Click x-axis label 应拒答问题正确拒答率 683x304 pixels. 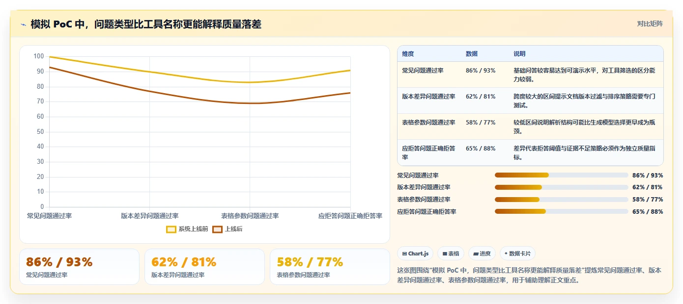pyautogui.click(x=350, y=216)
